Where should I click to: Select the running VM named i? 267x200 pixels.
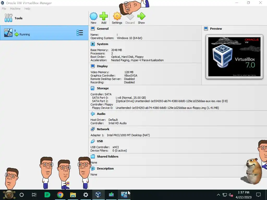point(44,33)
